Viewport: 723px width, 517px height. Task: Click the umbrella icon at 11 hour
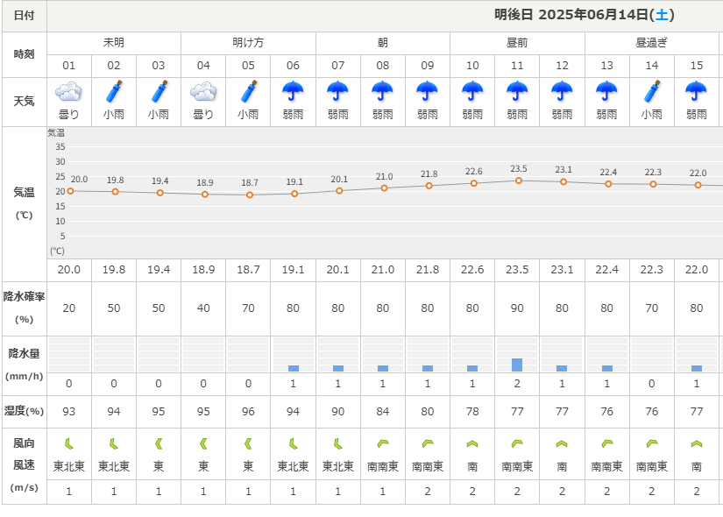coord(517,91)
